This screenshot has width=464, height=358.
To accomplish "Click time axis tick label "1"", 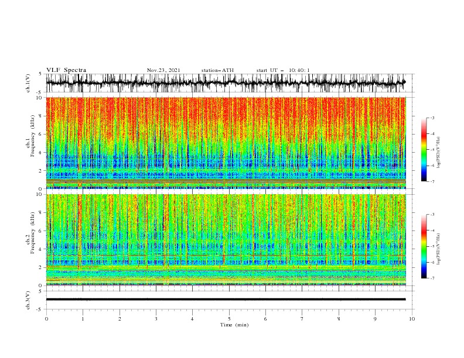I will coord(83,319).
